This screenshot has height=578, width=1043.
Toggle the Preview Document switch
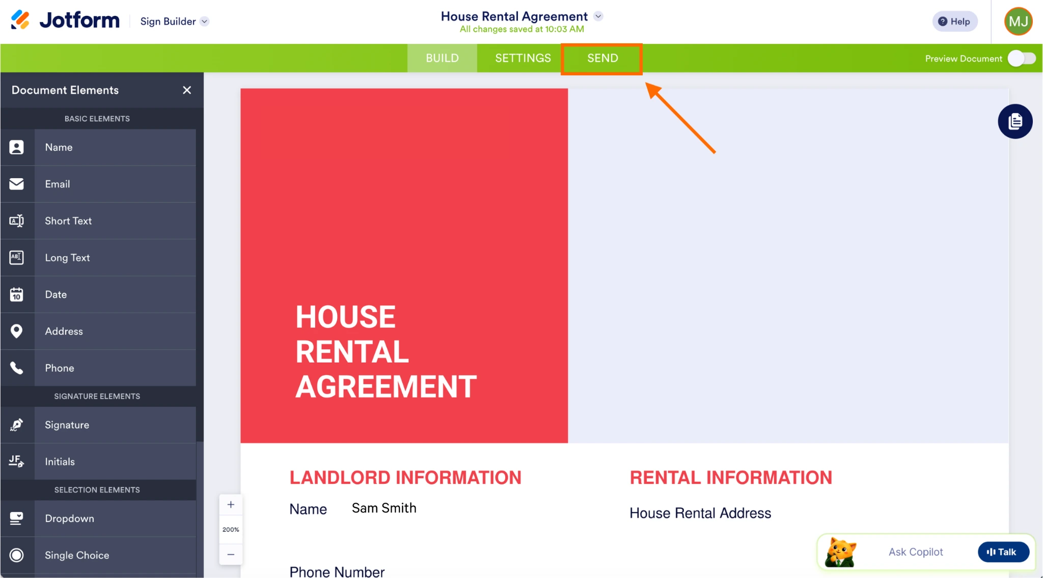[x=1022, y=59]
